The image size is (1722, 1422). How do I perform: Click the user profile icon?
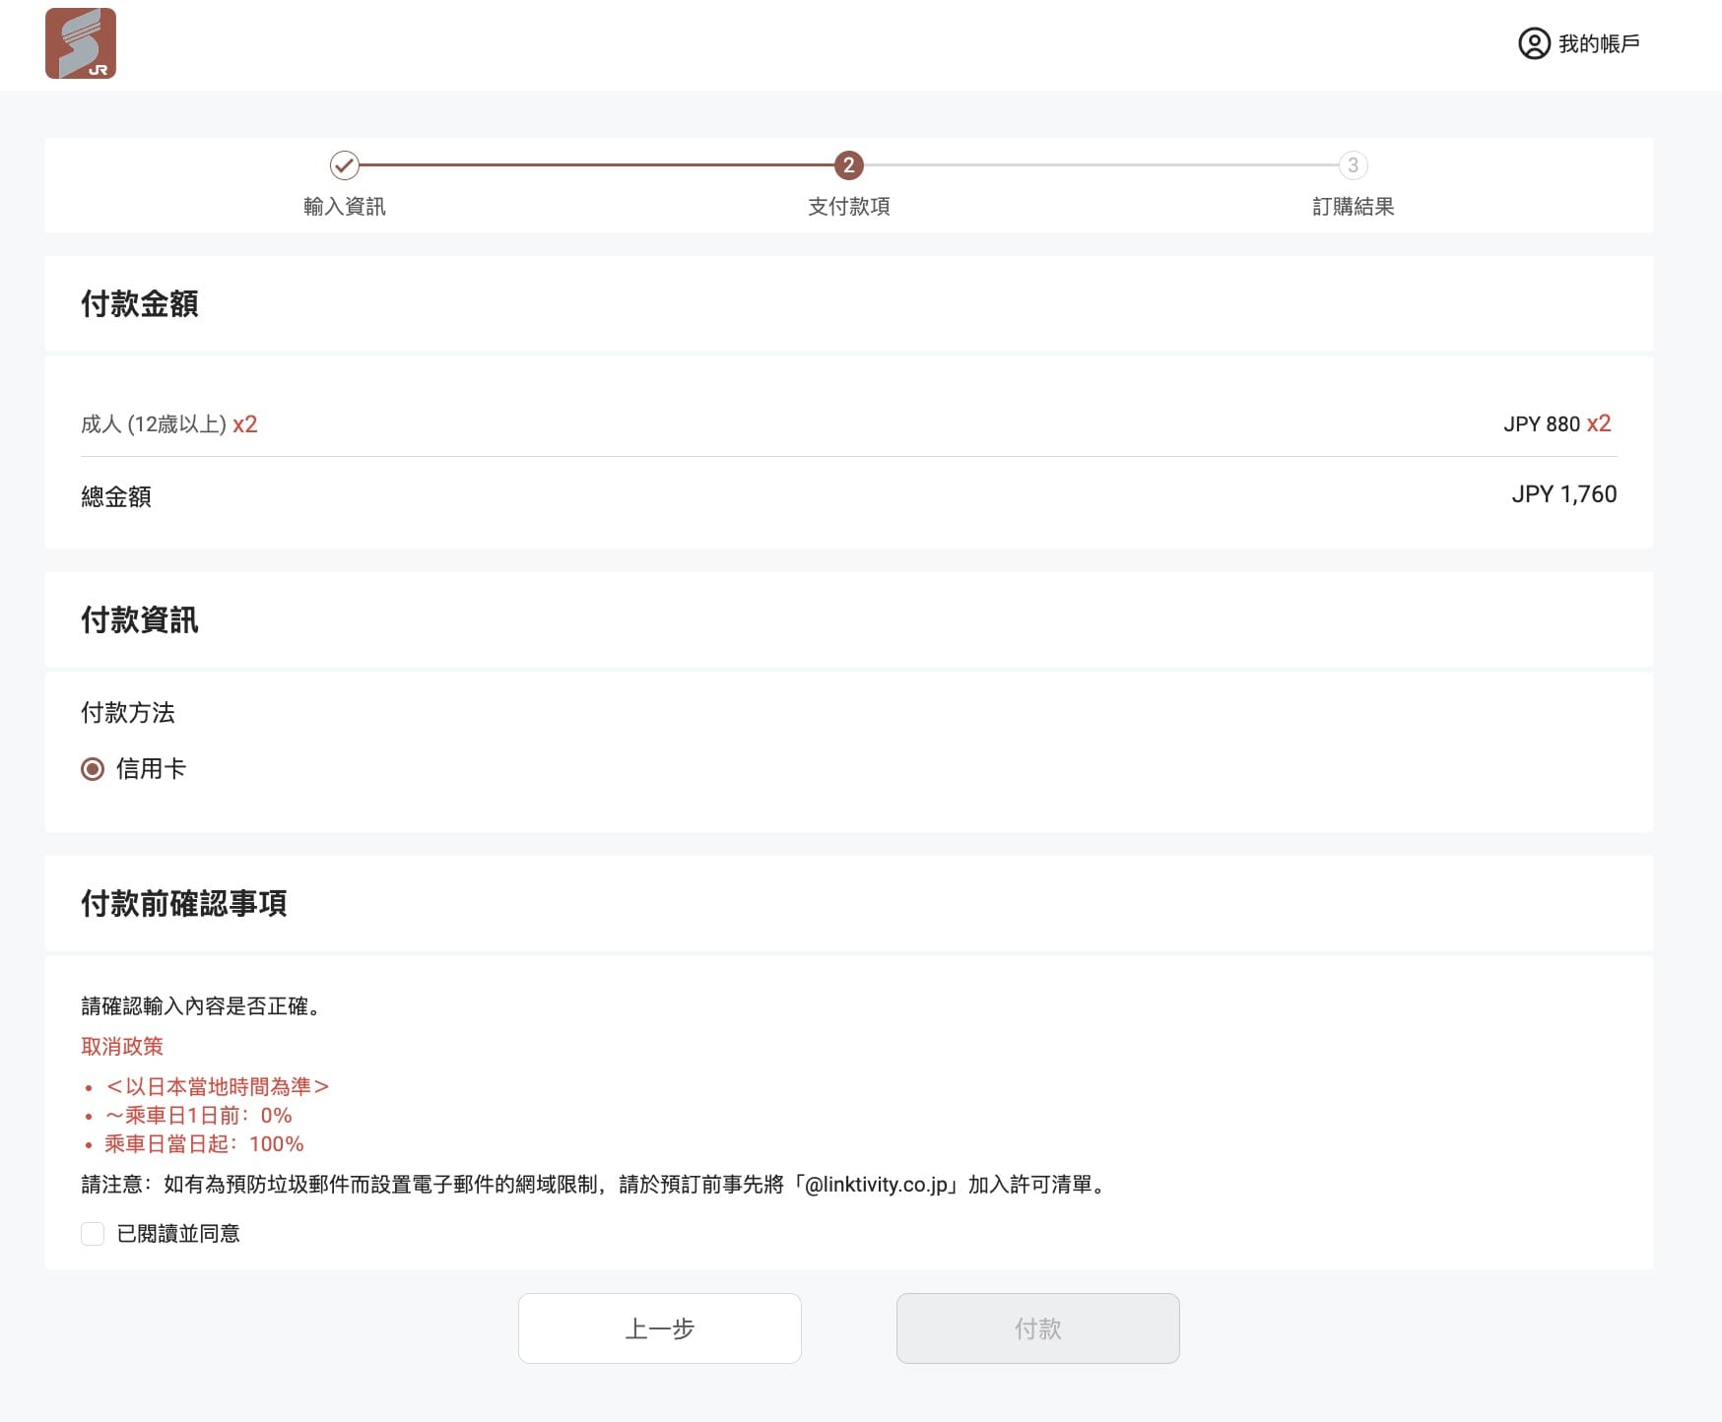tap(1534, 43)
